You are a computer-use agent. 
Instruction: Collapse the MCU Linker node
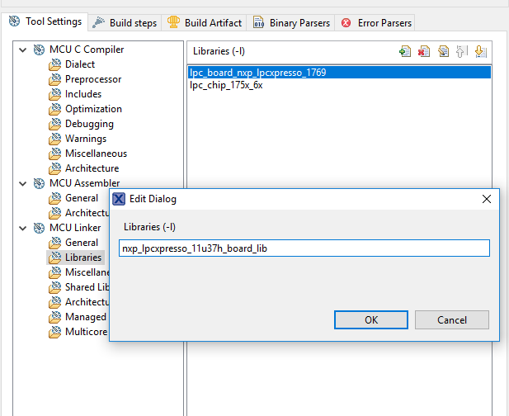[x=23, y=229]
